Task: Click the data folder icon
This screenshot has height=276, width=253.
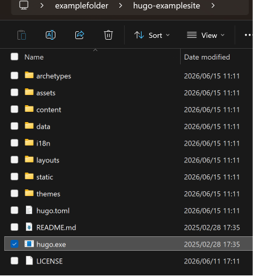Action: point(29,126)
